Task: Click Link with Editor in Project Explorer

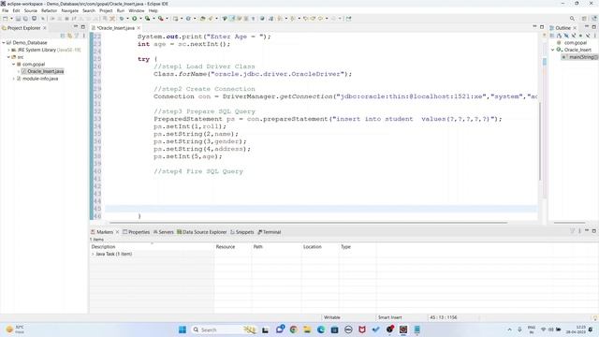Action: click(69, 36)
